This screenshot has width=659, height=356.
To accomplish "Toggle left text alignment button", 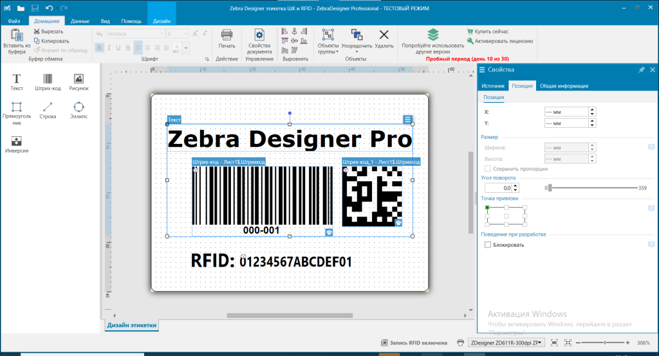I will (x=138, y=48).
